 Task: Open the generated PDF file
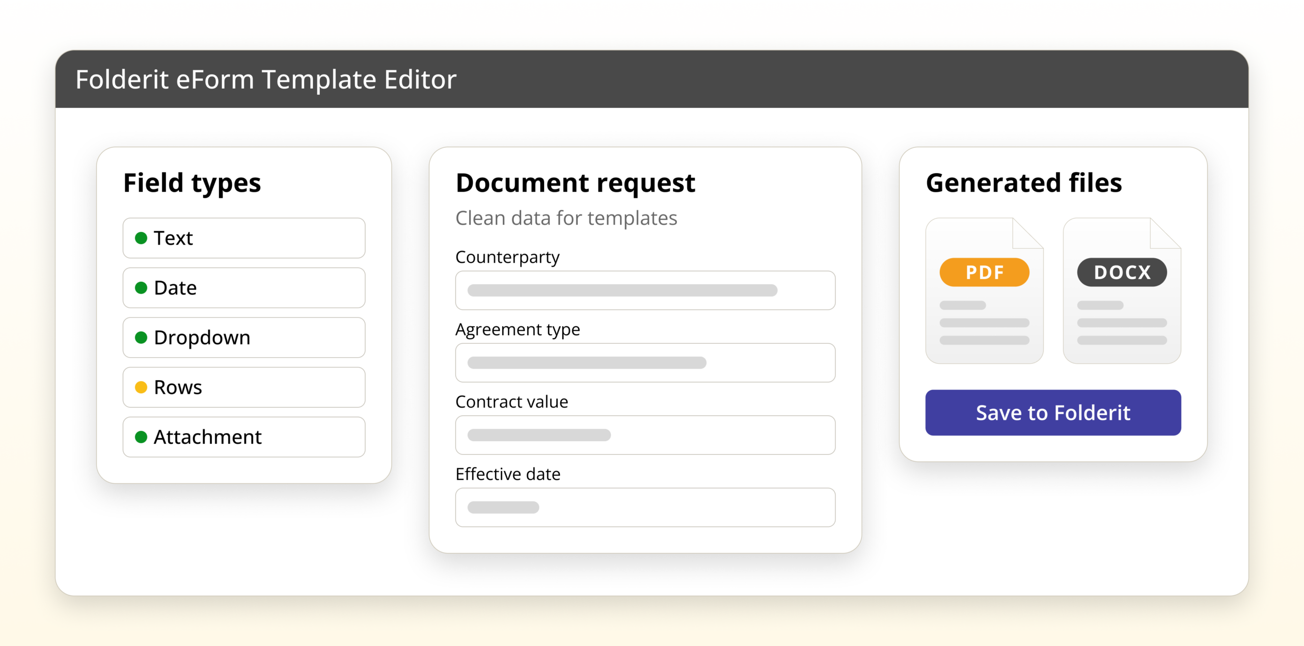pyautogui.click(x=984, y=291)
